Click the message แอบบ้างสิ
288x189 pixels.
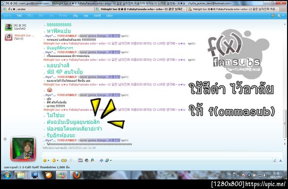(x=58, y=66)
